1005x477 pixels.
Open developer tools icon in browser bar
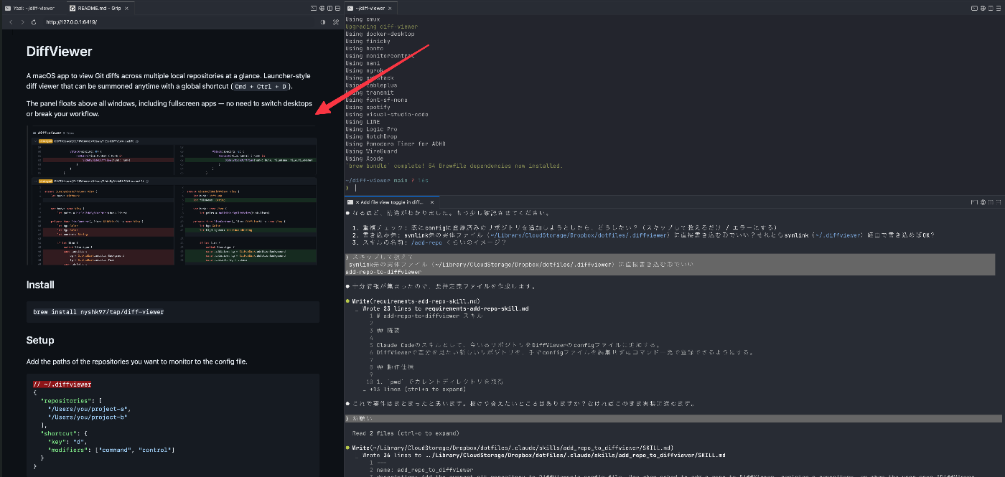[335, 22]
